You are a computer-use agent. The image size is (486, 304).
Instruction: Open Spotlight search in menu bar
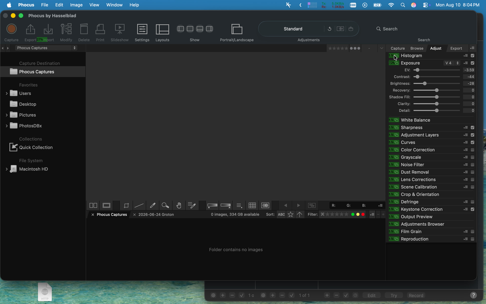click(x=402, y=5)
